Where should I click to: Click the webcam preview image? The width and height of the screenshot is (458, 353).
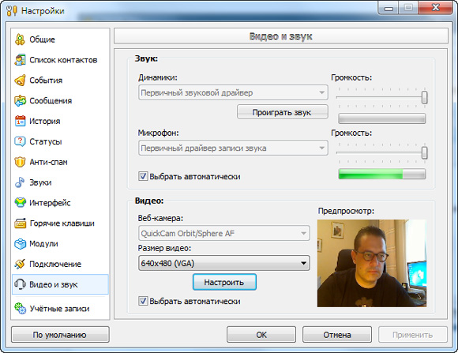pyautogui.click(x=372, y=263)
